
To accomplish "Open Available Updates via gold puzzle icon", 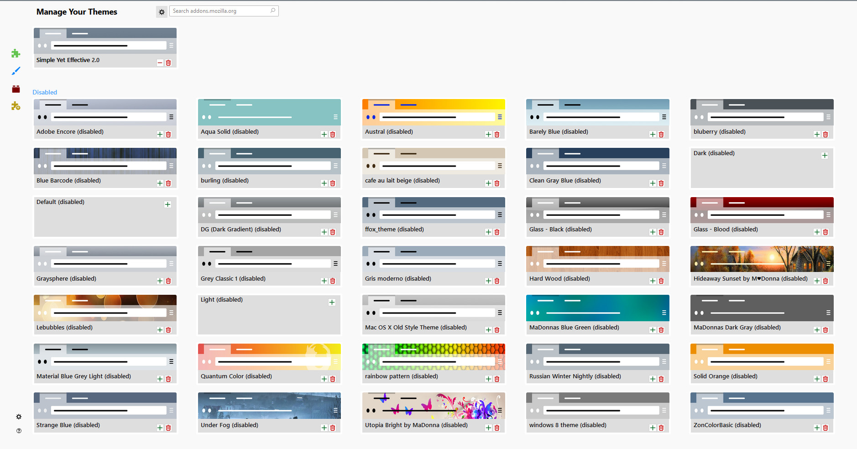I will coord(16,106).
